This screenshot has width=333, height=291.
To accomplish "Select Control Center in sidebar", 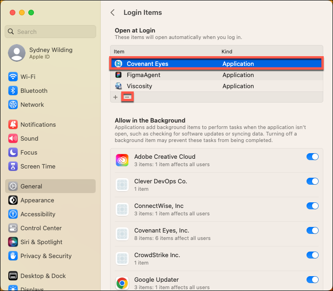I will [x=50, y=228].
